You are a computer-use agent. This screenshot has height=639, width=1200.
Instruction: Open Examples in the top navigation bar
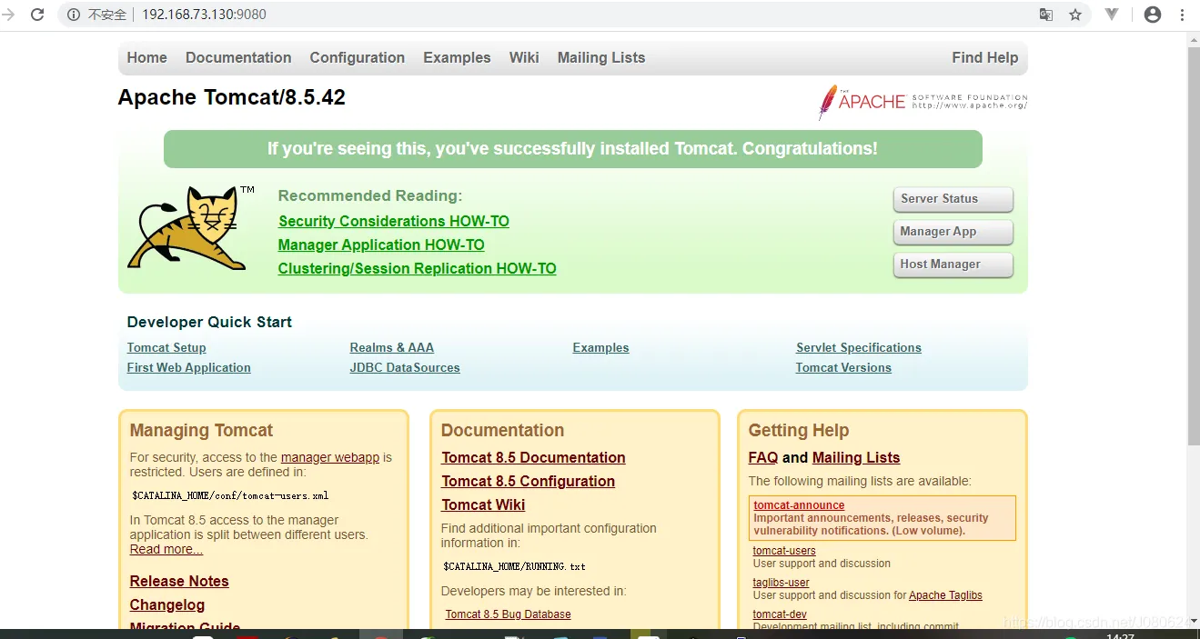[x=457, y=57]
